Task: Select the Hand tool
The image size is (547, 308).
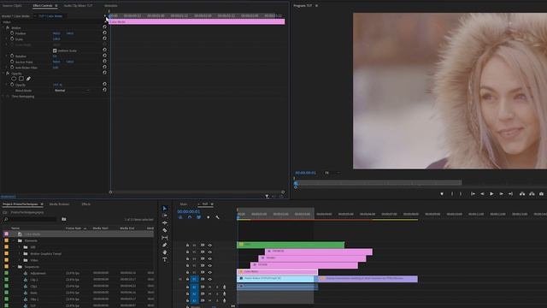Action: 165,252
